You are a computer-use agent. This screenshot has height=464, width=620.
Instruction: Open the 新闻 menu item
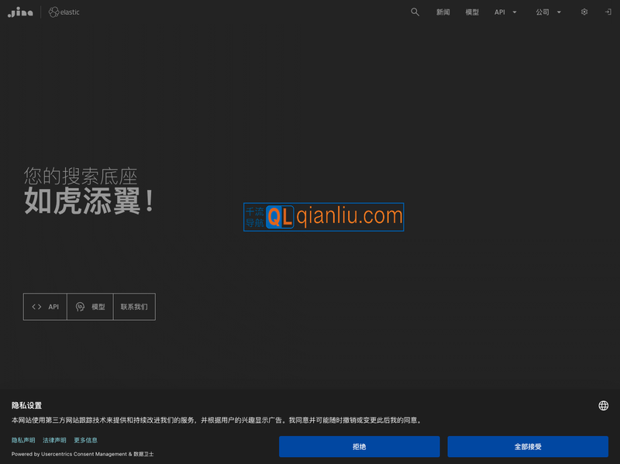tap(443, 12)
